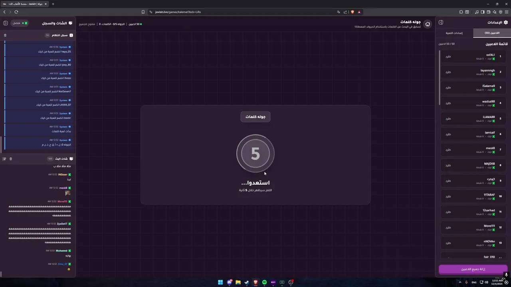Click log entry for LAYAN_07 joining

(x=39, y=102)
